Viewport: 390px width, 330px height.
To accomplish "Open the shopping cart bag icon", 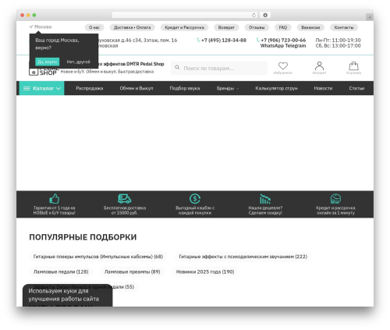I will pyautogui.click(x=353, y=66).
